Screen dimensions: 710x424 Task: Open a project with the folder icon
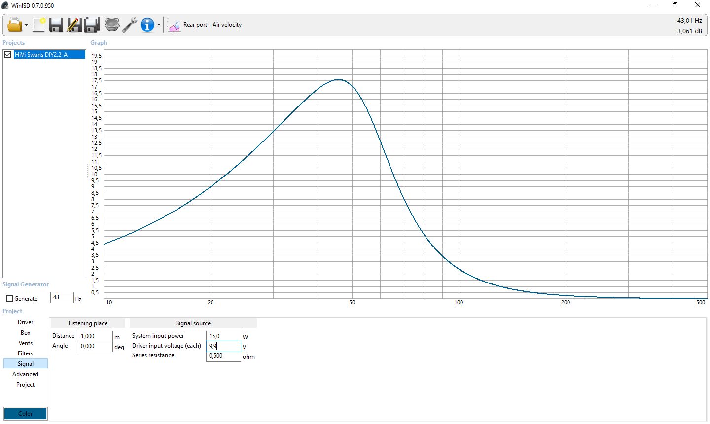click(x=15, y=25)
